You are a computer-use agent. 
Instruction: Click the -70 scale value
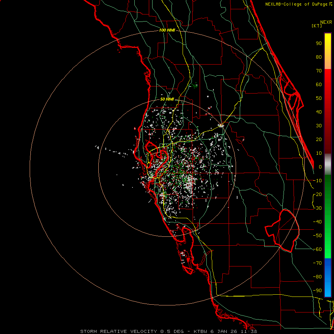click(317, 263)
